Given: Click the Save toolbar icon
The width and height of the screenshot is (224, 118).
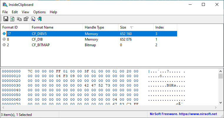Looking at the screenshot, I should (6, 19).
